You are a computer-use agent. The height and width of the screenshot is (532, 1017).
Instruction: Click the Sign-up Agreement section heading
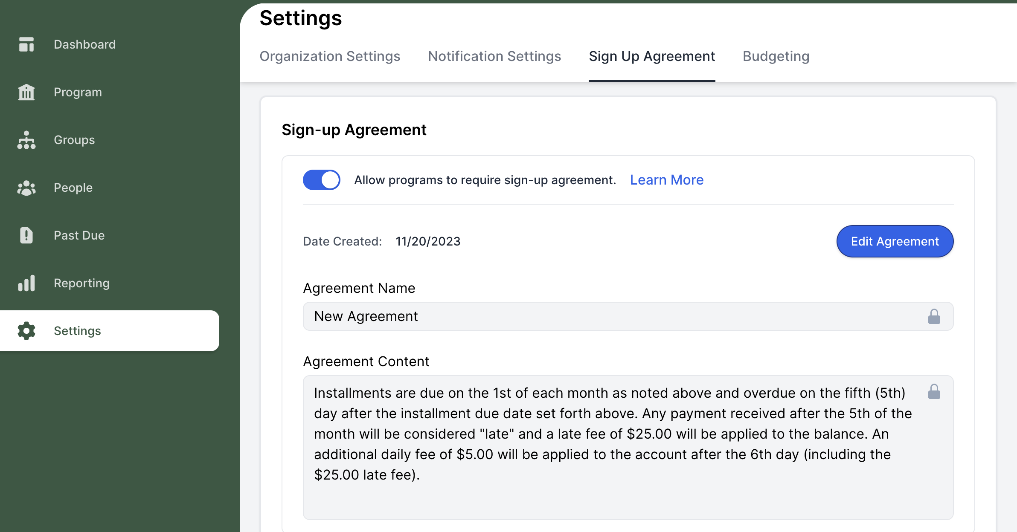point(354,130)
